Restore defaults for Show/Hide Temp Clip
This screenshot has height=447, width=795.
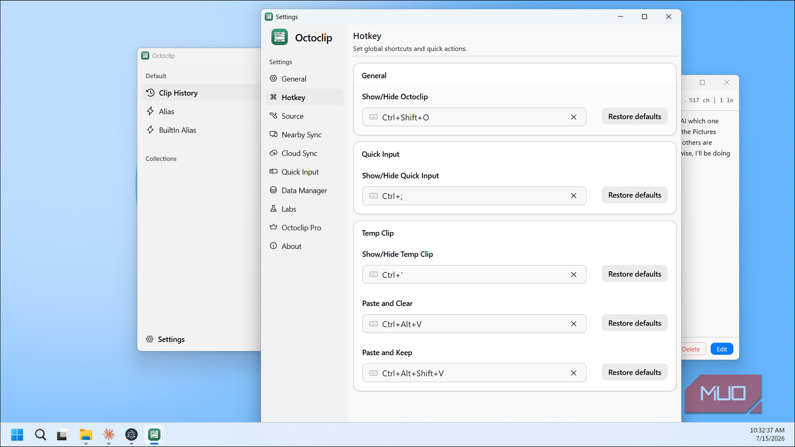634,274
